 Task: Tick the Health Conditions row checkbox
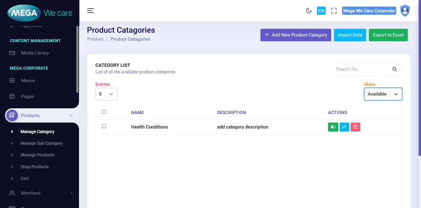(104, 126)
